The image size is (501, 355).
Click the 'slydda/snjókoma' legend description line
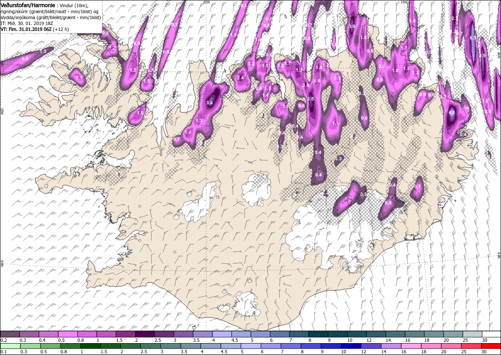click(51, 17)
